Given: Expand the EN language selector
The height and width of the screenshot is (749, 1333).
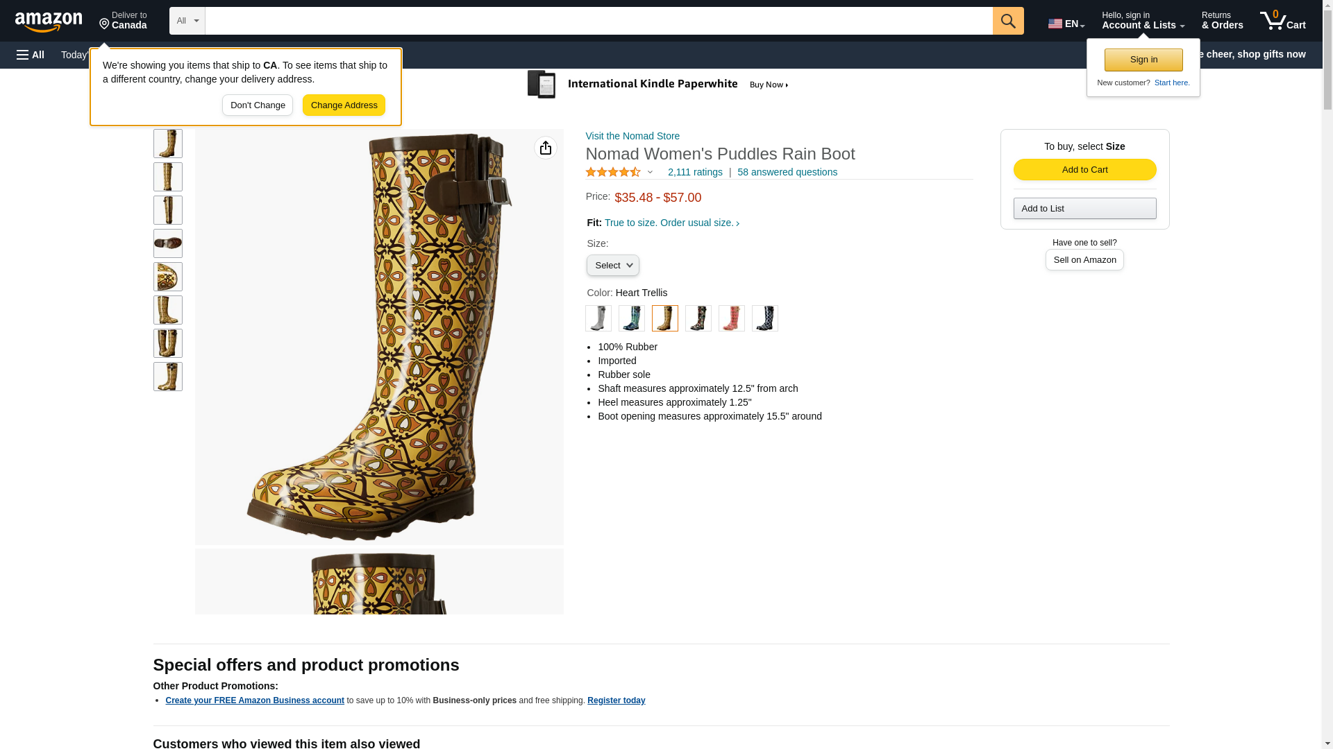Looking at the screenshot, I should 1066,24.
